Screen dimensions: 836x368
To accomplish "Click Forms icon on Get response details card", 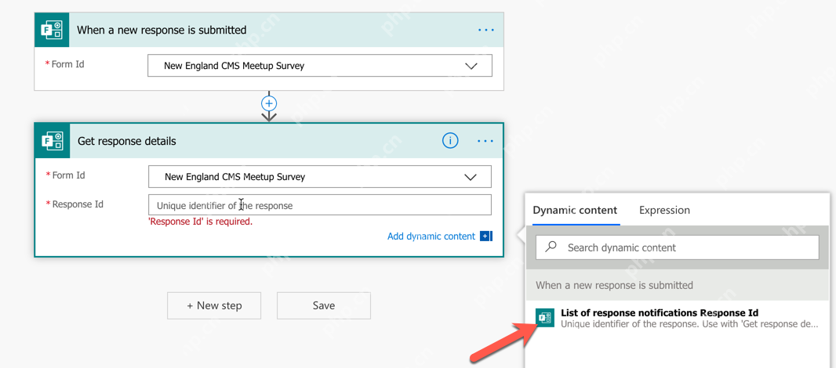I will pyautogui.click(x=53, y=141).
